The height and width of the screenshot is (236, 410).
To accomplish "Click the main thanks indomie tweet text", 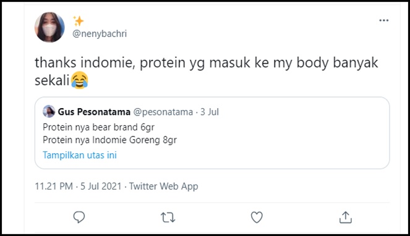I will (207, 72).
